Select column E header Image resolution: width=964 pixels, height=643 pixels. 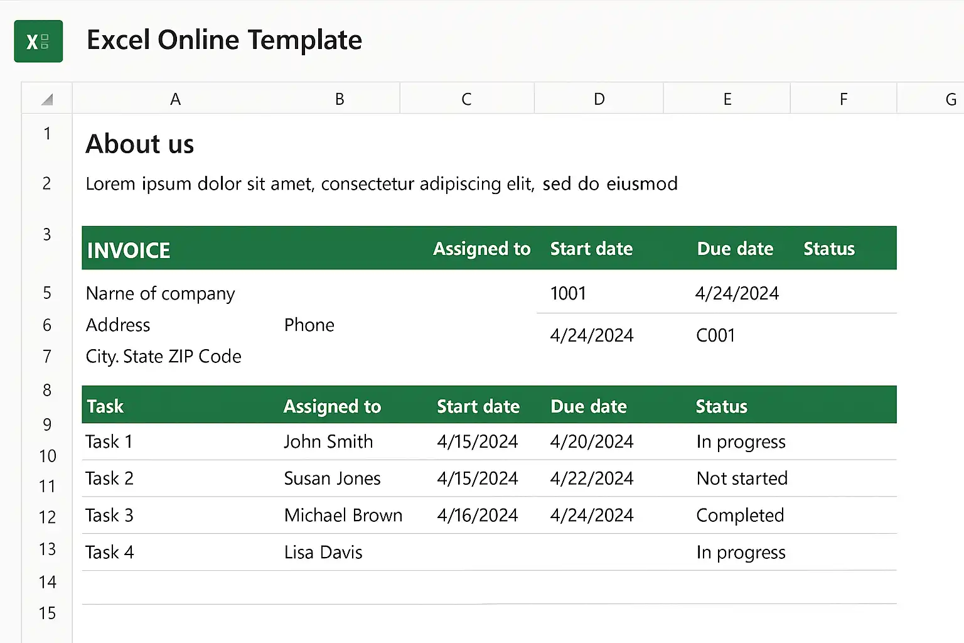(727, 99)
